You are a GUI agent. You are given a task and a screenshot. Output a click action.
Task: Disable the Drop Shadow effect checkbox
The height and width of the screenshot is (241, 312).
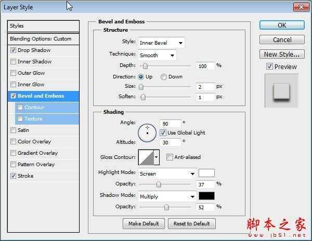(13, 50)
